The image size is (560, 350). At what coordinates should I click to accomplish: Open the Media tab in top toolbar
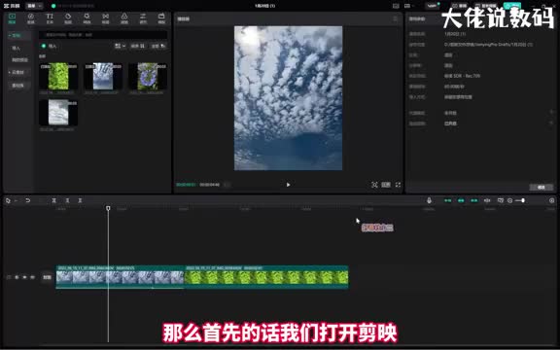[12, 18]
